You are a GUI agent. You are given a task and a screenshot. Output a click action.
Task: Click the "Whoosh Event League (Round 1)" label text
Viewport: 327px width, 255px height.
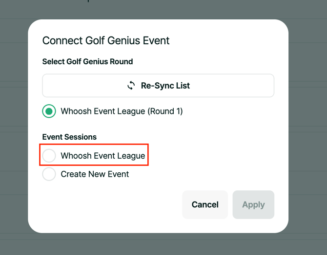[x=122, y=111]
